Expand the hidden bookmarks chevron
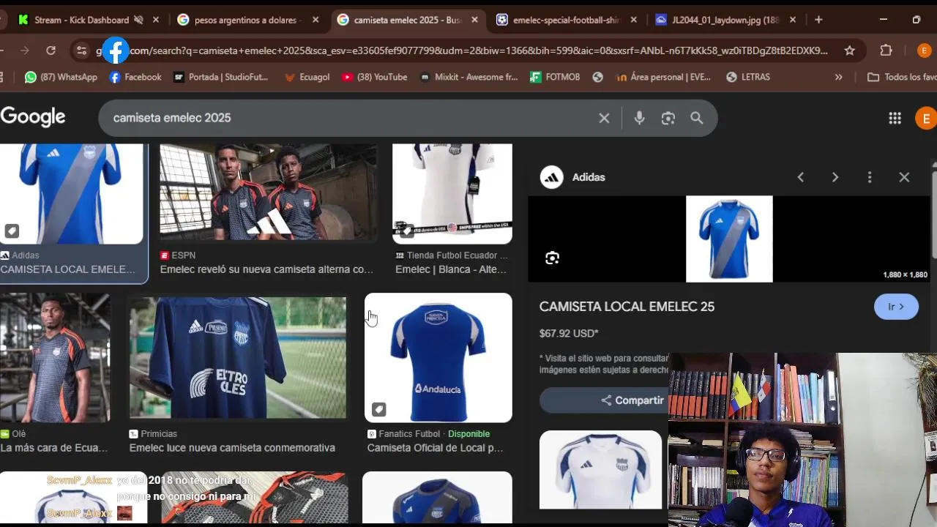 [x=838, y=77]
